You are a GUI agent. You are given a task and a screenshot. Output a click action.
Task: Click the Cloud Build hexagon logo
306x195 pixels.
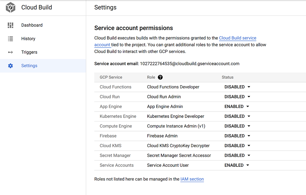[10, 7]
